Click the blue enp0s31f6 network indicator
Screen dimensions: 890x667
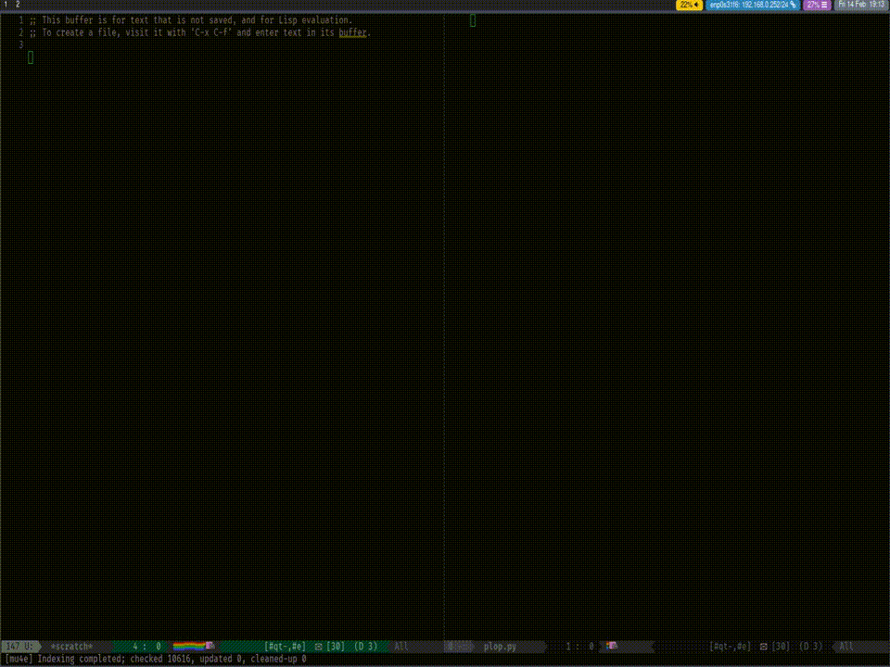click(753, 5)
